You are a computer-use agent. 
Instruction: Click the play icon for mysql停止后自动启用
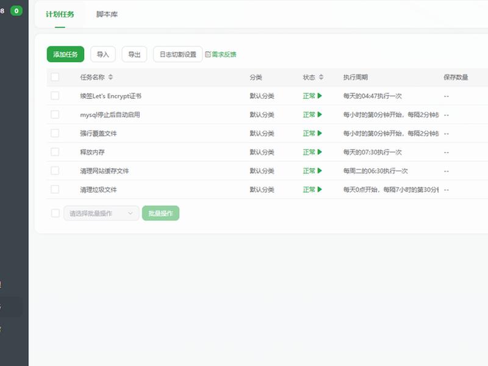(x=320, y=115)
